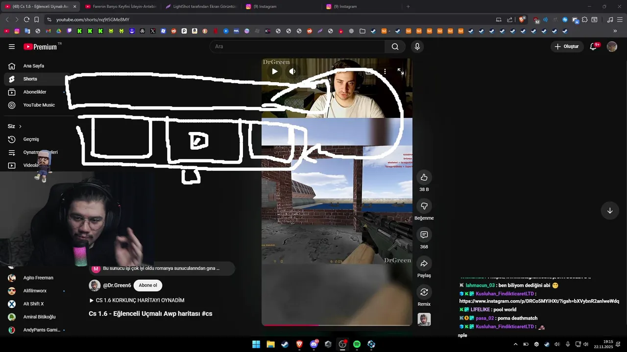Open the account avatar menu

(612, 46)
